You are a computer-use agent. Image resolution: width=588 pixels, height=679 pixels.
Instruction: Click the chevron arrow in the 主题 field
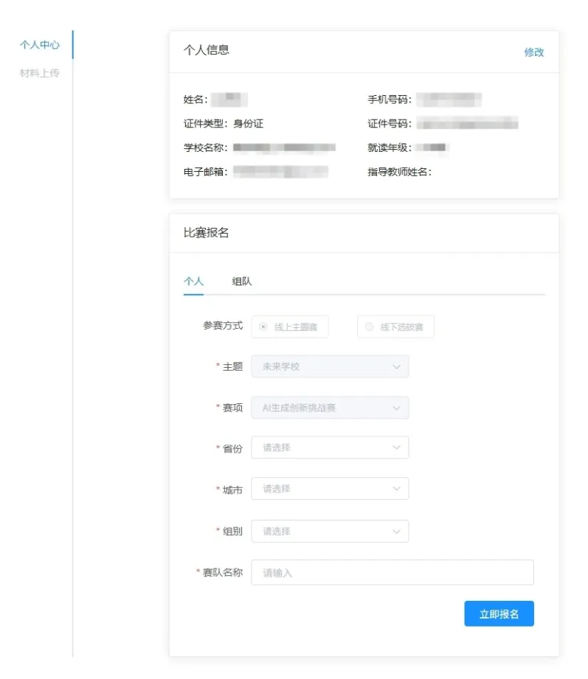pos(396,366)
